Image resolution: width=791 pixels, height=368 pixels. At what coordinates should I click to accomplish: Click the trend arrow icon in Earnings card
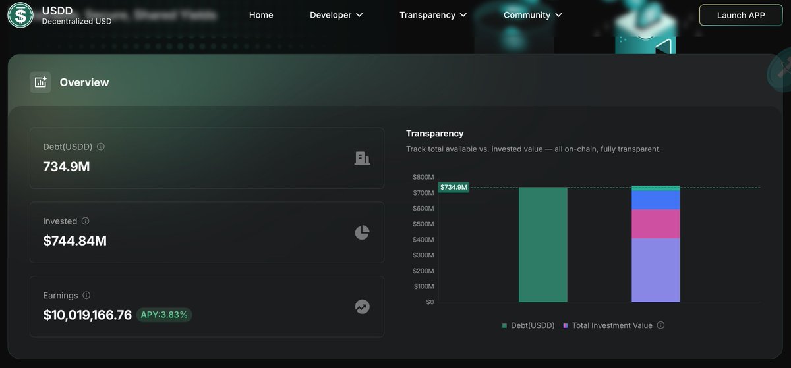point(362,307)
